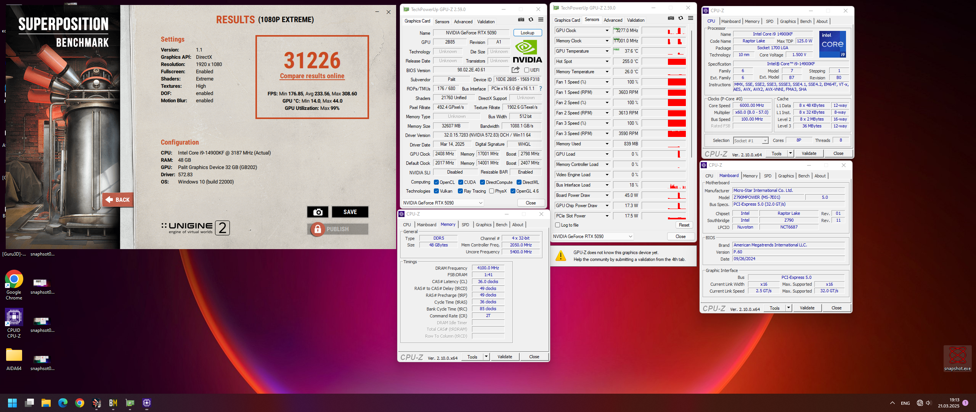This screenshot has width=976, height=412.
Task: Click the refresh icon in GPU-Z Sensors window
Action: point(681,18)
